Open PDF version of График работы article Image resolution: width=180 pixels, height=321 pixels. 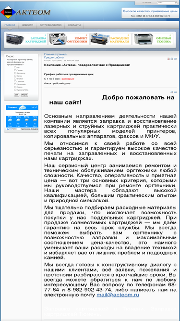[x=168, y=59]
